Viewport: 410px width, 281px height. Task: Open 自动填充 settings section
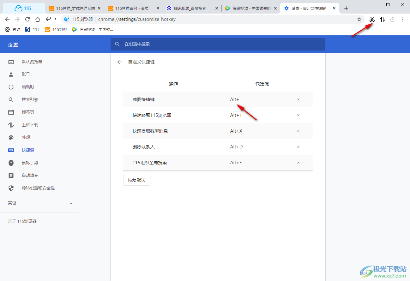click(x=30, y=175)
